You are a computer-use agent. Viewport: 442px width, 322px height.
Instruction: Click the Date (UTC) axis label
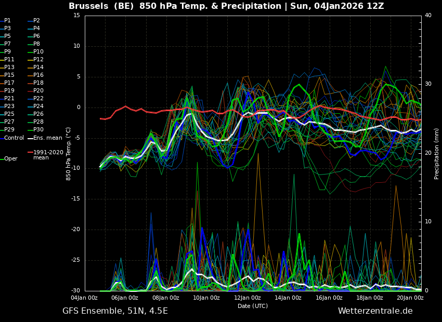253,306
